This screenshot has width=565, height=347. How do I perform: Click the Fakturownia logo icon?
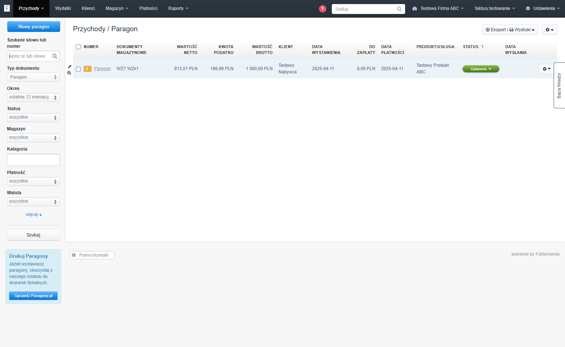[x=7, y=8]
